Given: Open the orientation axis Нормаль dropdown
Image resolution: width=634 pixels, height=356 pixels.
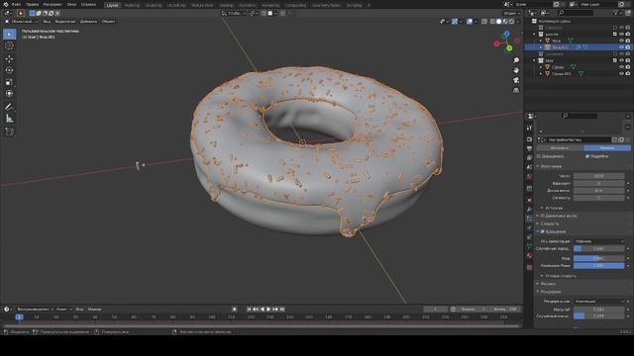Looking at the screenshot, I should (x=598, y=241).
